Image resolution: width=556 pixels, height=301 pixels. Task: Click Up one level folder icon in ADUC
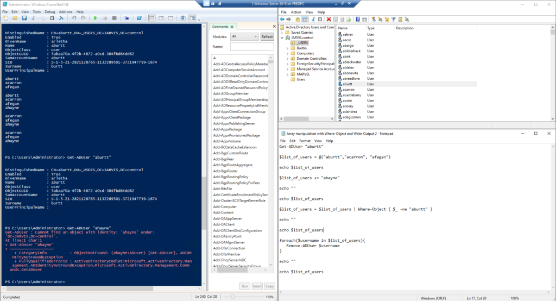tap(298, 19)
